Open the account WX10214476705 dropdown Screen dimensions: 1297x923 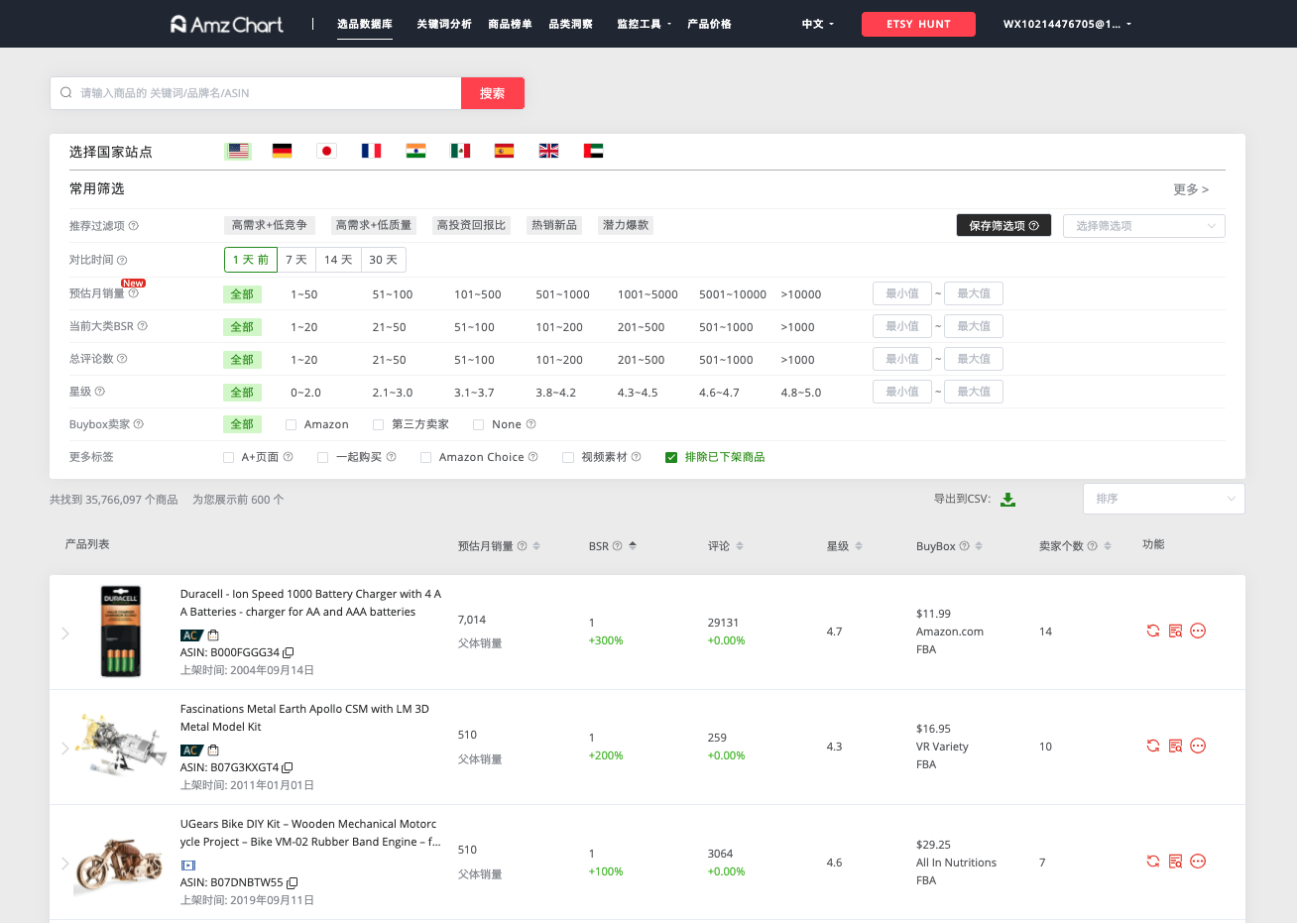1067,24
